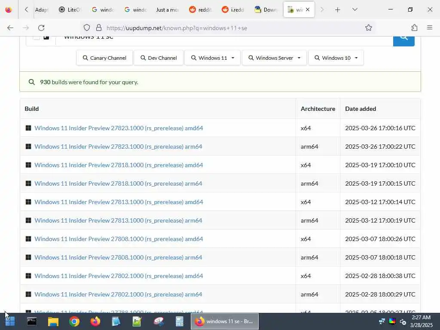Switch to the reddit tab
The image size is (440, 330).
[200, 10]
